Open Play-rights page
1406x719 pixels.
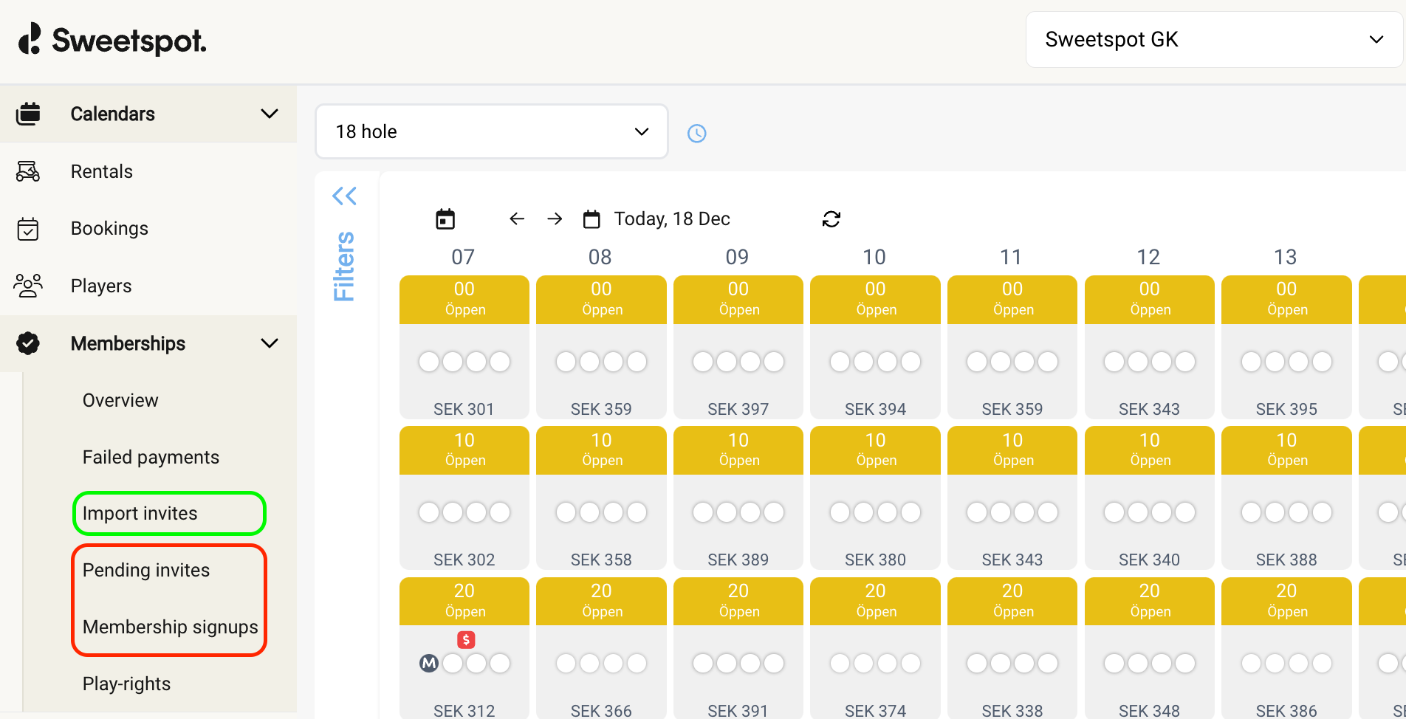click(126, 684)
